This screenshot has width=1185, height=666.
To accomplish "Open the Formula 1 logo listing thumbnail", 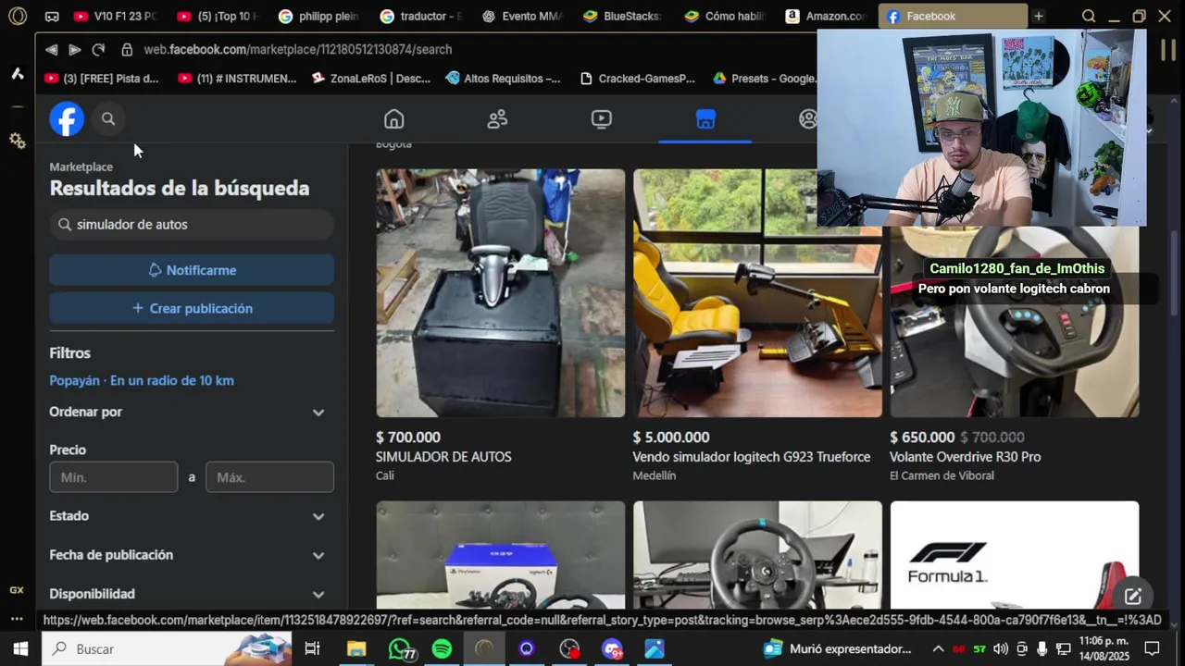I will [x=1015, y=554].
